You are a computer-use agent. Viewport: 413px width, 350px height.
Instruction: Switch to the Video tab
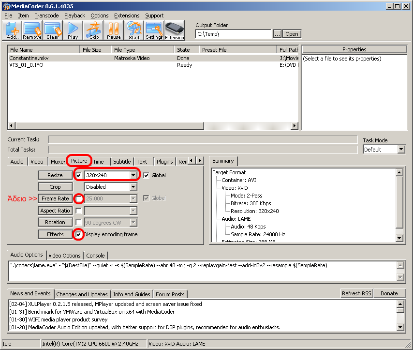[x=37, y=162]
